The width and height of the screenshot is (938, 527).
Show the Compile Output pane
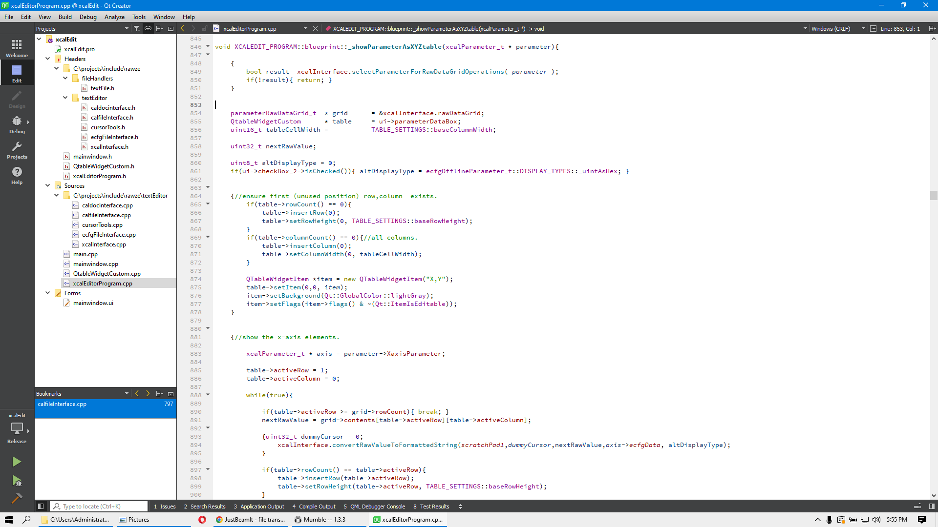[314, 507]
